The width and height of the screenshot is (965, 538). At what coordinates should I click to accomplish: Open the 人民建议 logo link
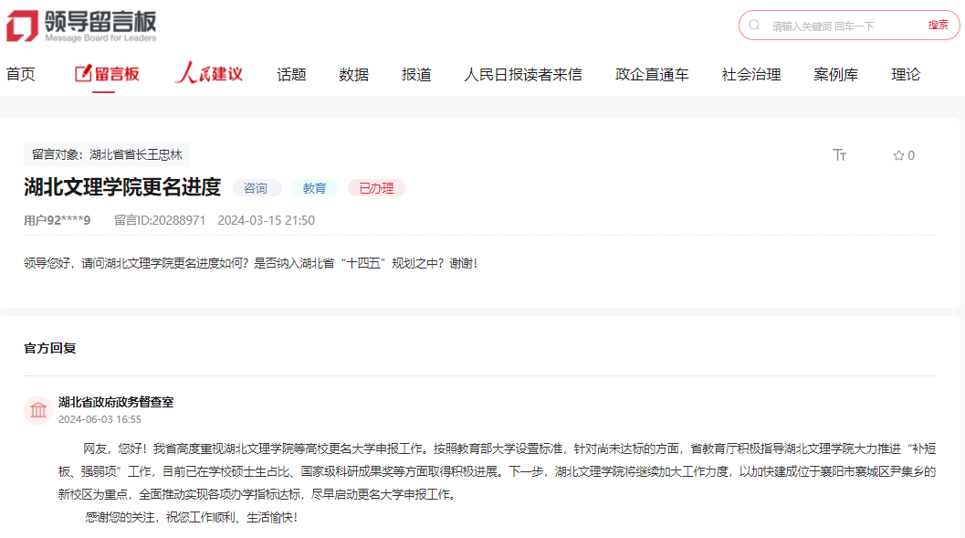pos(209,74)
